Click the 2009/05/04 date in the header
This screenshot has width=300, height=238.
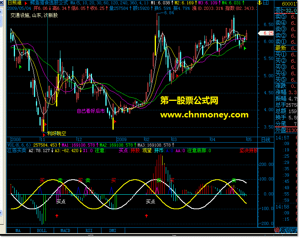19,8
